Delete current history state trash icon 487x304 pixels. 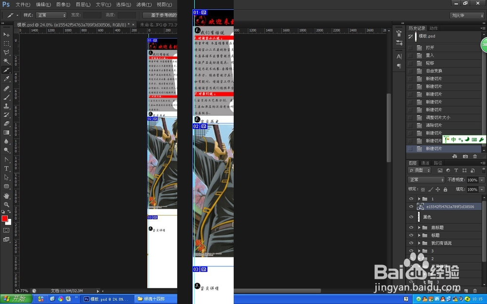tap(474, 156)
